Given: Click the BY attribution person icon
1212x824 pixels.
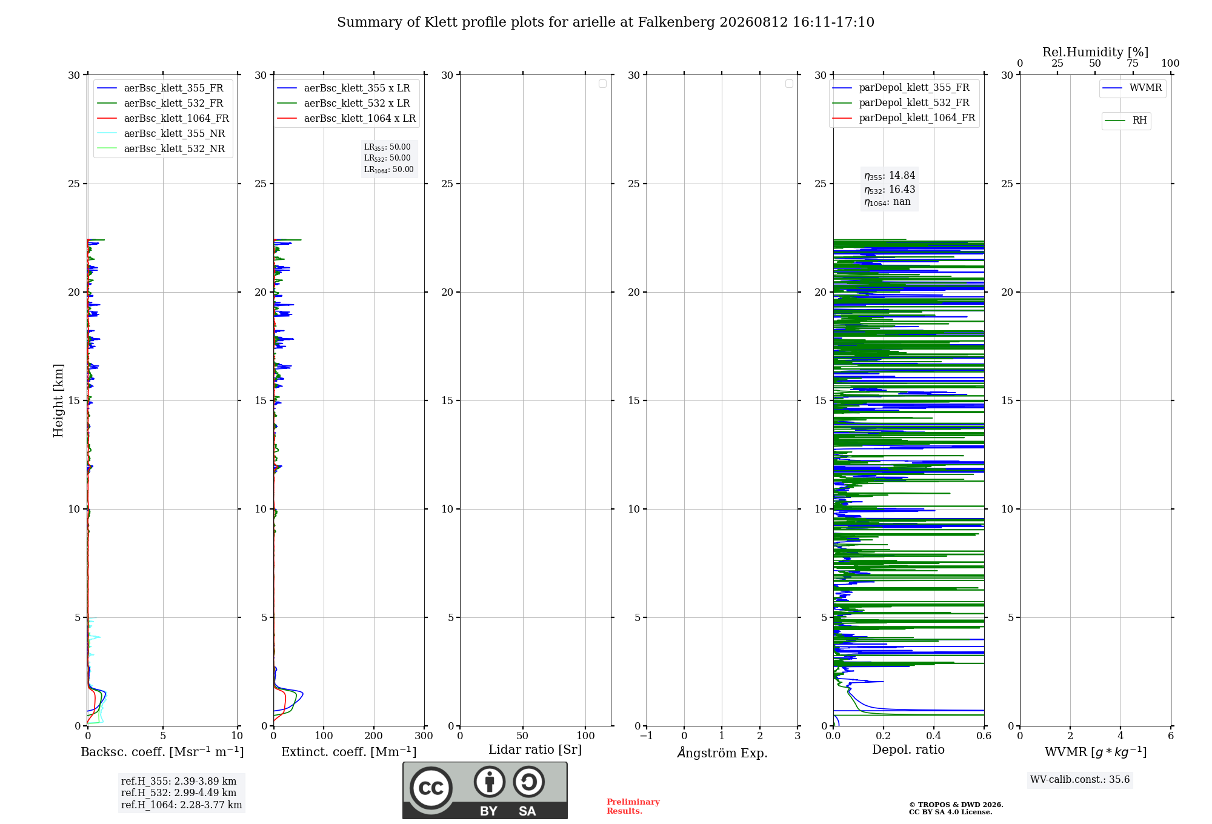Looking at the screenshot, I should tap(490, 782).
